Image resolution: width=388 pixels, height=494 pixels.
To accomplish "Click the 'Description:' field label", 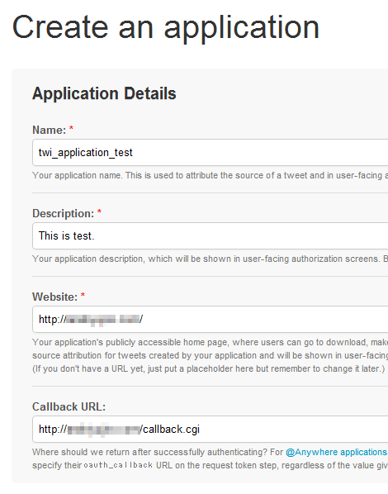I will [64, 213].
